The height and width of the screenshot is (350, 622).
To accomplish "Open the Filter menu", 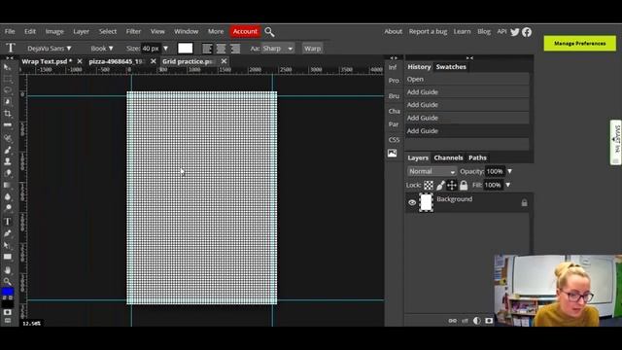I will click(133, 31).
